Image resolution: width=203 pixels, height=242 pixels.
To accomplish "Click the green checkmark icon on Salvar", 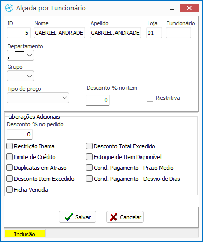I will 69,217.
